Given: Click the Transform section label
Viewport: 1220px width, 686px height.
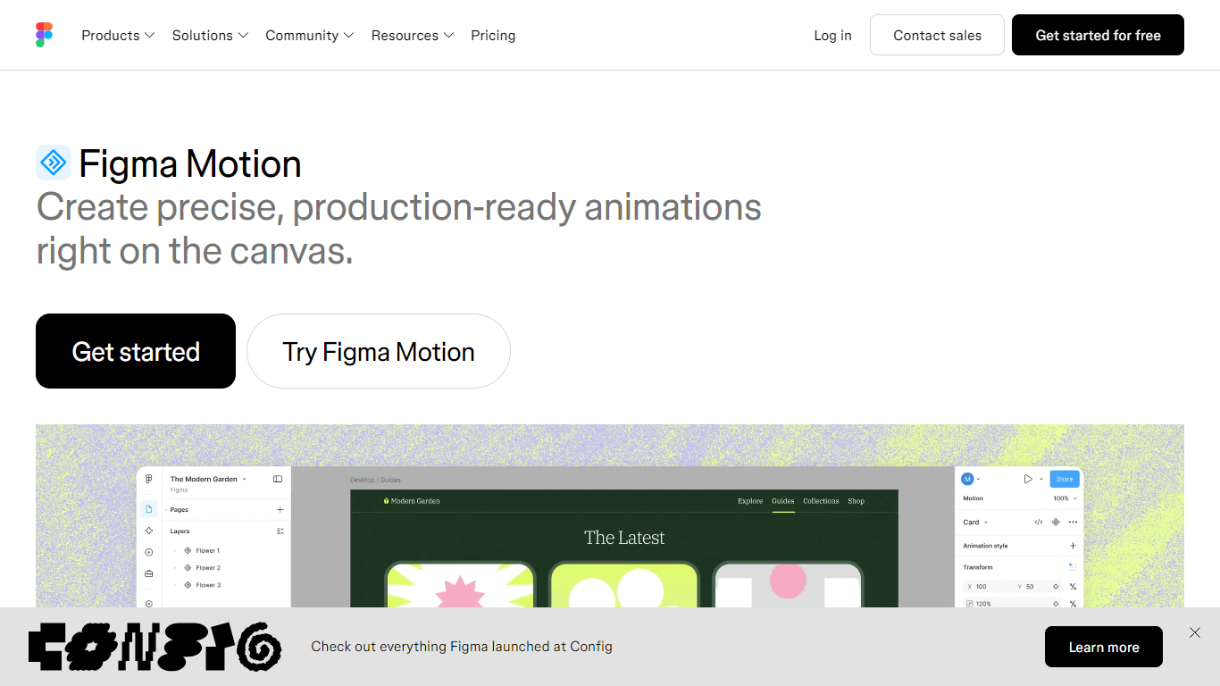Looking at the screenshot, I should 978,567.
